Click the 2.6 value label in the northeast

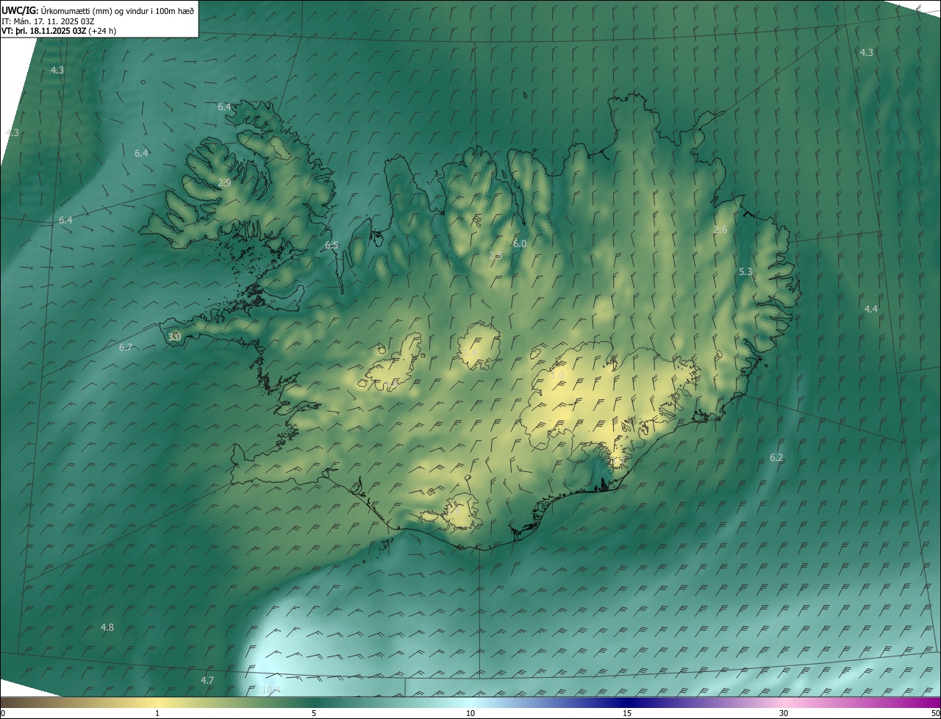(720, 230)
